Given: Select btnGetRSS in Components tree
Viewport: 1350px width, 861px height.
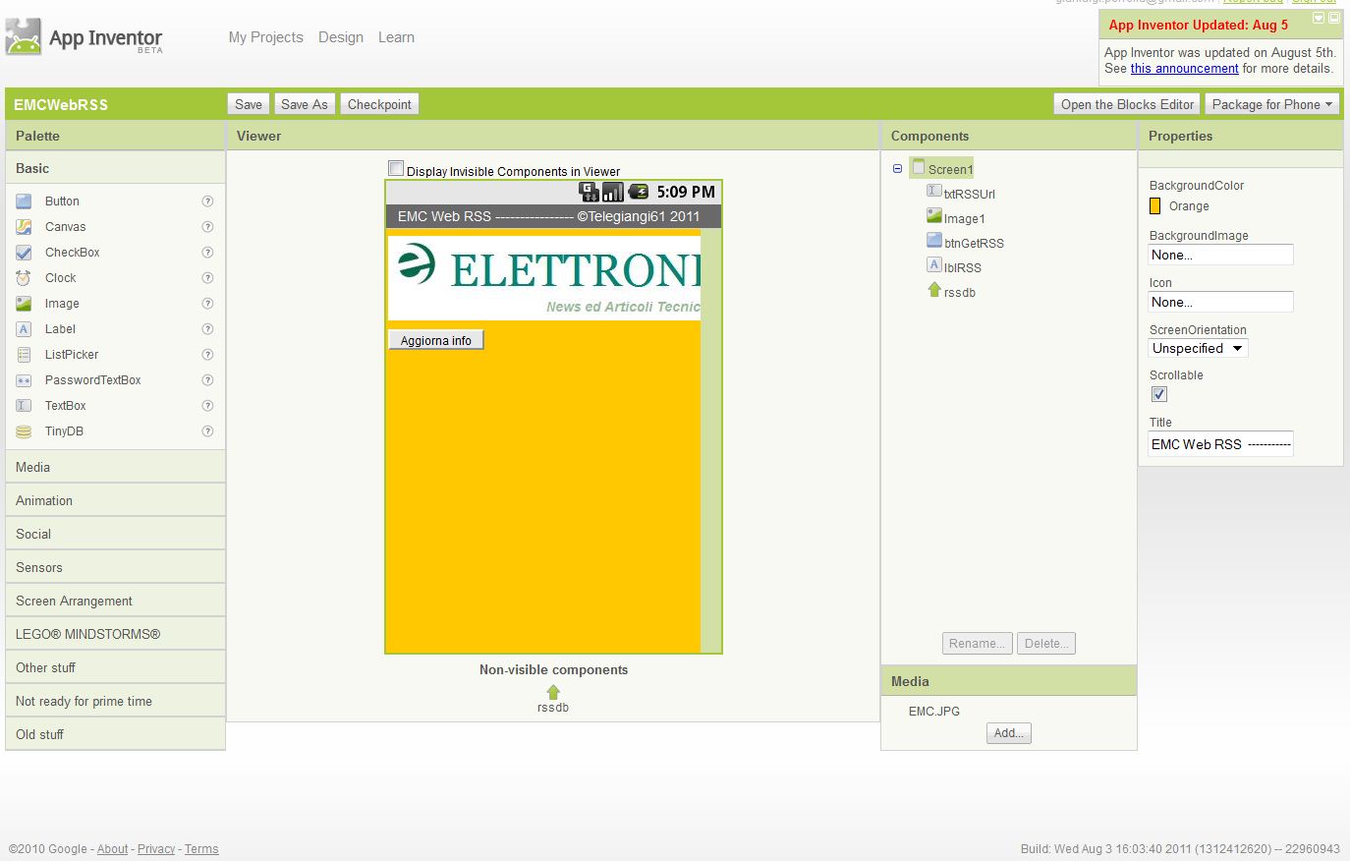Looking at the screenshot, I should tap(965, 243).
